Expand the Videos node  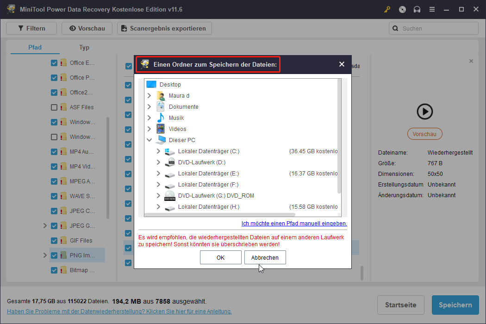[x=150, y=129]
